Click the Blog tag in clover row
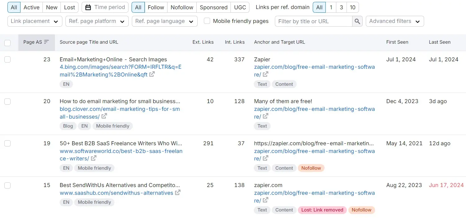 tap(68, 126)
